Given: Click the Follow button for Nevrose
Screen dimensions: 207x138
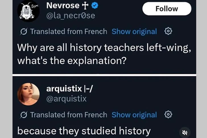Looking at the screenshot, I should (167, 9).
